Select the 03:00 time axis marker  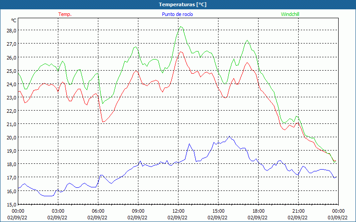click(58, 211)
